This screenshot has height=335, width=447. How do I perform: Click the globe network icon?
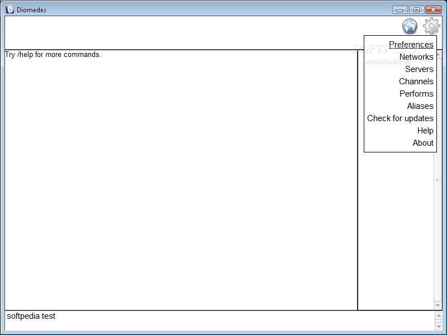tap(410, 26)
